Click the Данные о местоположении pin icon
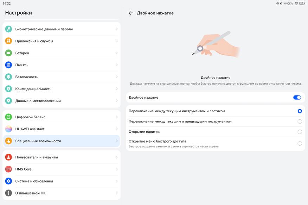The width and height of the screenshot is (308, 205). pyautogui.click(x=8, y=101)
